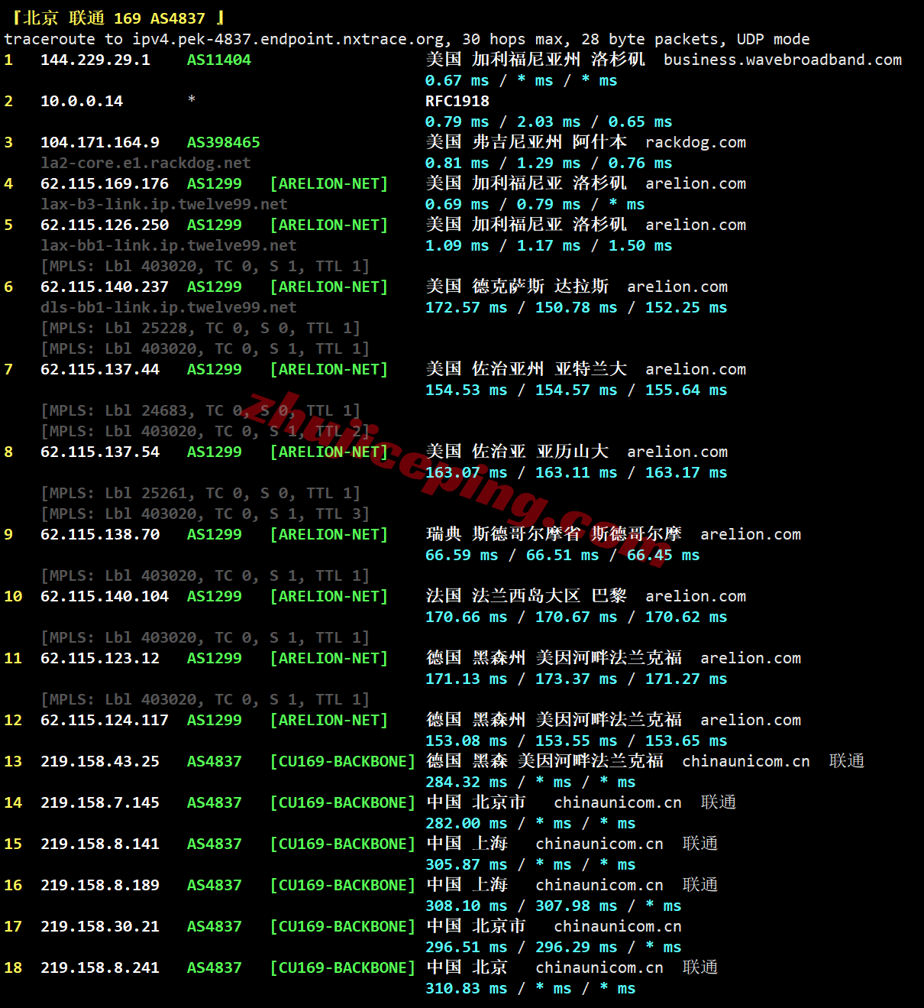The width and height of the screenshot is (924, 1008).
Task: Click AS398465 text
Action: click(x=224, y=142)
